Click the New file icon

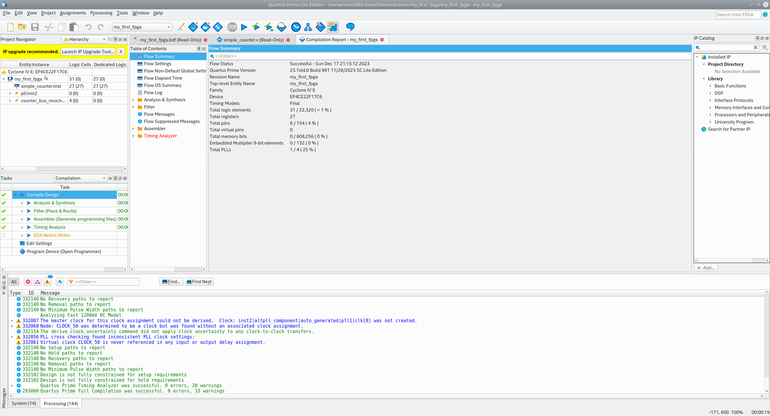coord(11,27)
